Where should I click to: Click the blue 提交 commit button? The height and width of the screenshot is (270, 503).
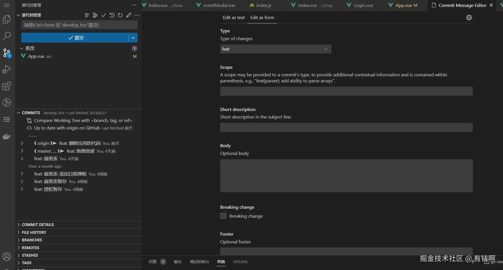pyautogui.click(x=75, y=38)
